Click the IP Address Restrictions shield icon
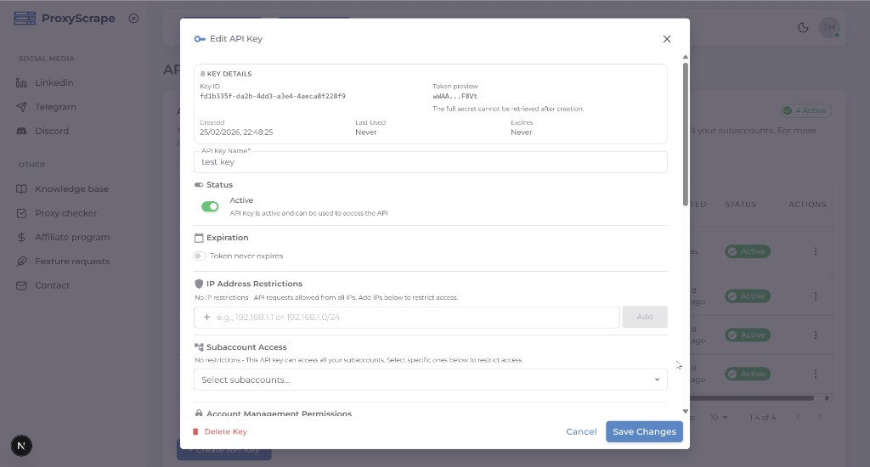This screenshot has height=467, width=870. [x=199, y=284]
